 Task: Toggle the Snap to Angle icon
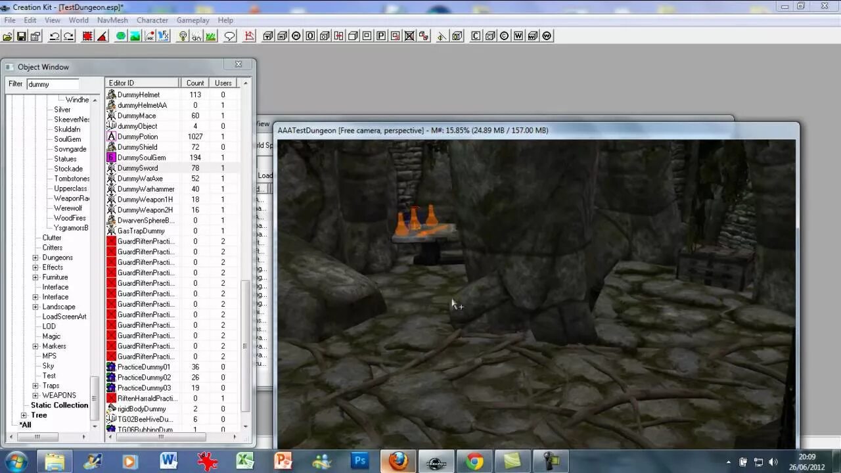point(102,36)
